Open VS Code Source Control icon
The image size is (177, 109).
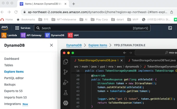(66, 72)
